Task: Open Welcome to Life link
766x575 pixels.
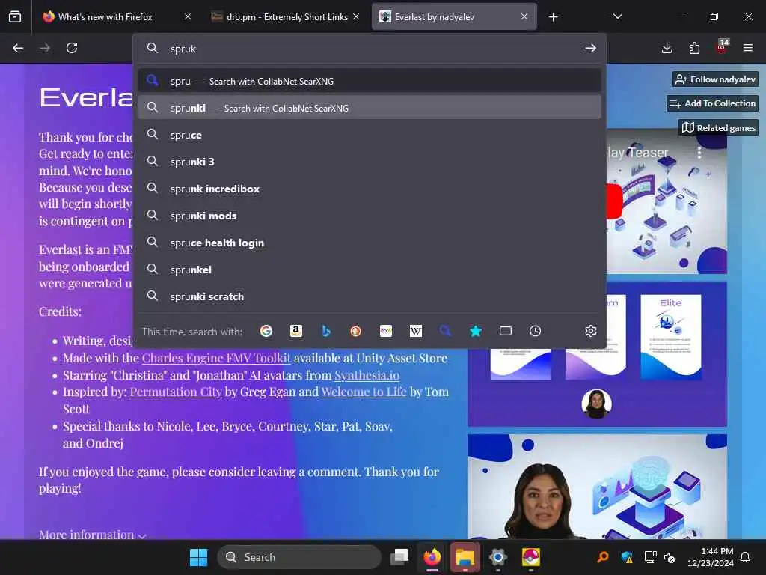Action: (x=364, y=392)
